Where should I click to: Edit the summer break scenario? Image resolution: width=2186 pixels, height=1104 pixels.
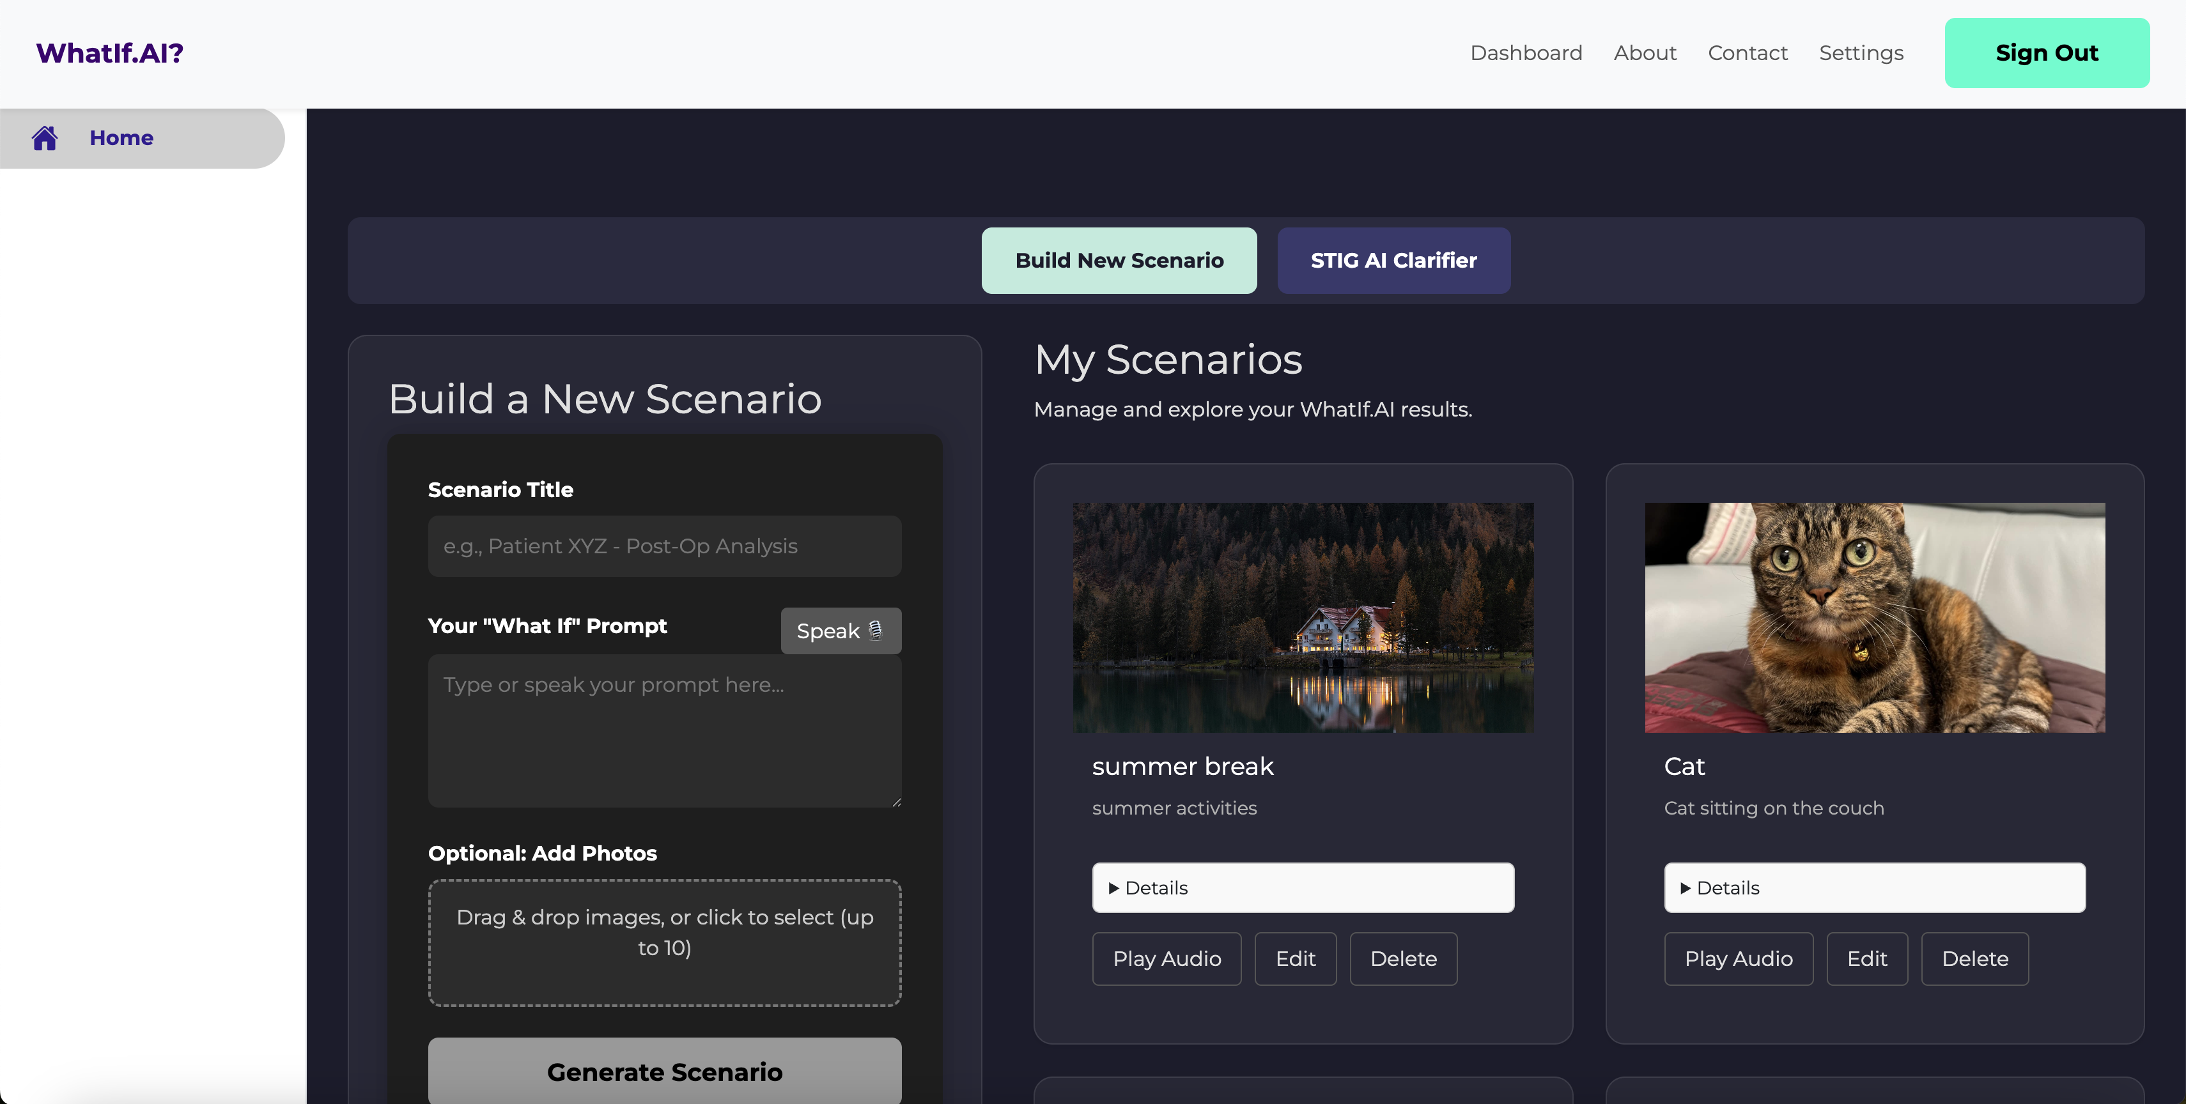[x=1295, y=959]
